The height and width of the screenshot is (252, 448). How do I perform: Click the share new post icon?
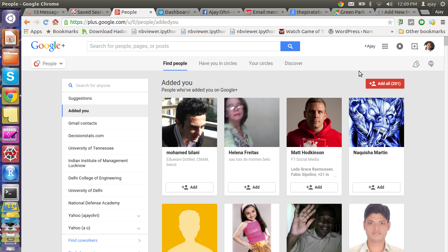415,46
